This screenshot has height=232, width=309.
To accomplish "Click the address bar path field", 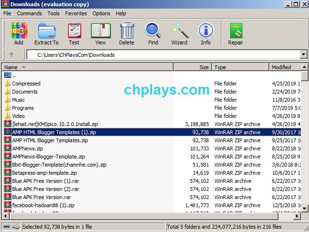I will click(164, 54).
